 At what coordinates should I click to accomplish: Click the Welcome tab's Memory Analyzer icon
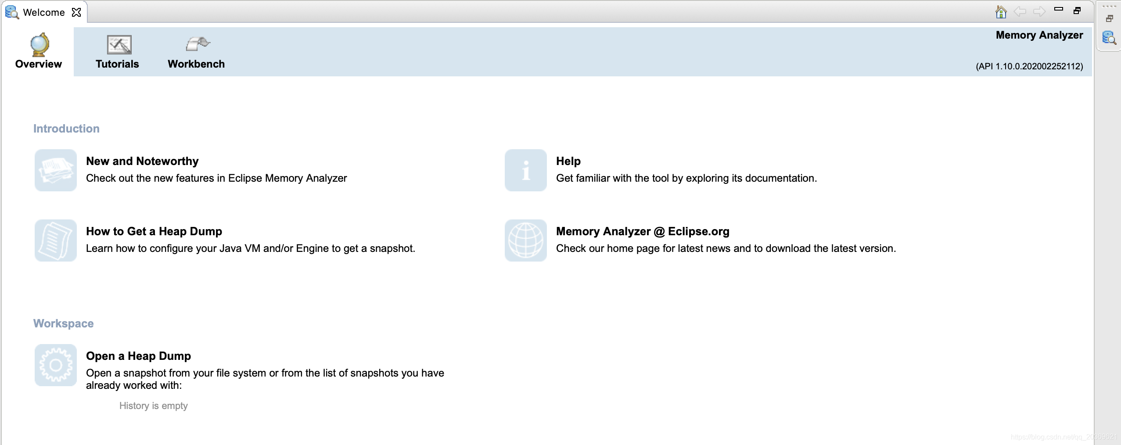click(x=12, y=12)
